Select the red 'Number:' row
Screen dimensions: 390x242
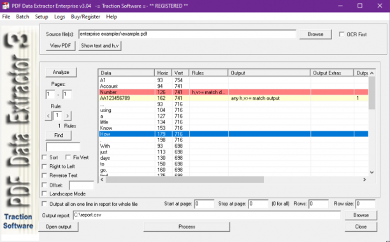tap(233, 92)
